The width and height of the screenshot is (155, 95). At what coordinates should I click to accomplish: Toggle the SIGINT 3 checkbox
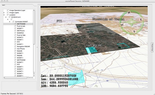[x=15, y=37]
